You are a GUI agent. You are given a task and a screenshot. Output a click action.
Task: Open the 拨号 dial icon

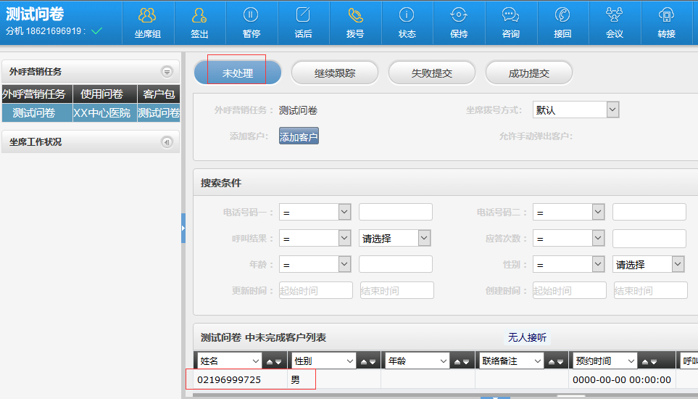pos(355,15)
